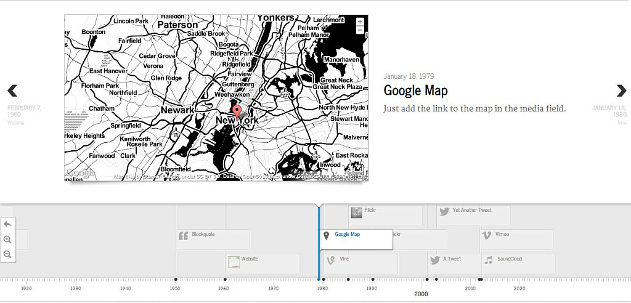631x303 pixels.
Task: Click the red map pin marker
Action: (x=237, y=112)
